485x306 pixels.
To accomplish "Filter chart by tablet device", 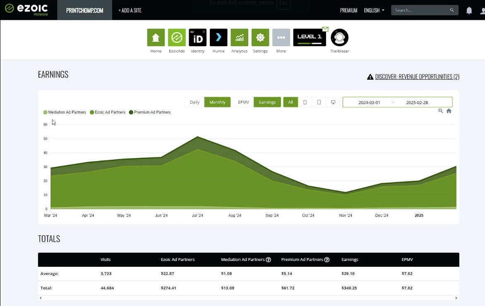I will pyautogui.click(x=319, y=102).
